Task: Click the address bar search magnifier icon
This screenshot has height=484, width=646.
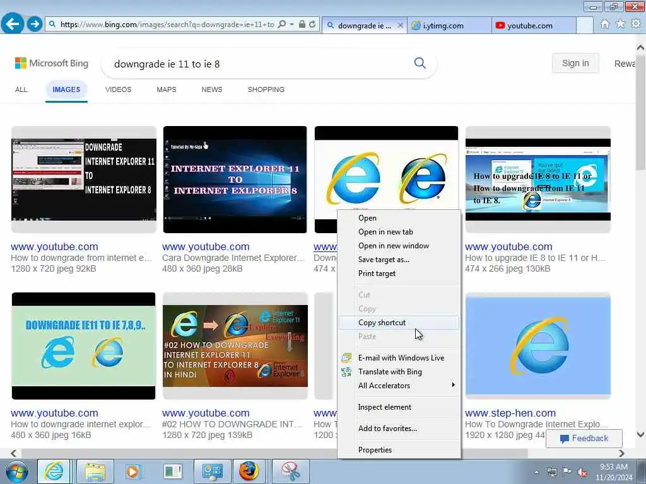Action: pos(282,25)
